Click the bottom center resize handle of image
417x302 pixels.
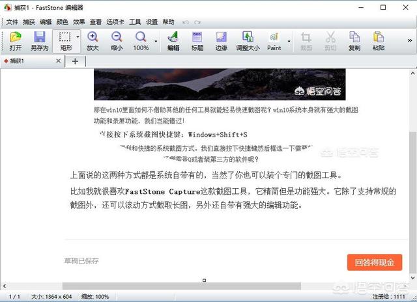click(204, 281)
